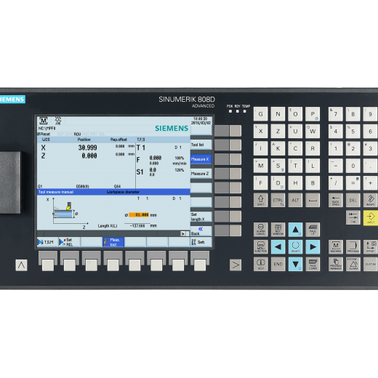Hit the blue SELECT key
The width and height of the screenshot is (378, 378).
pos(295,246)
